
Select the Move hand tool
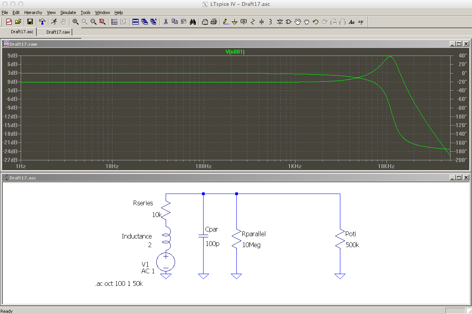(298, 22)
